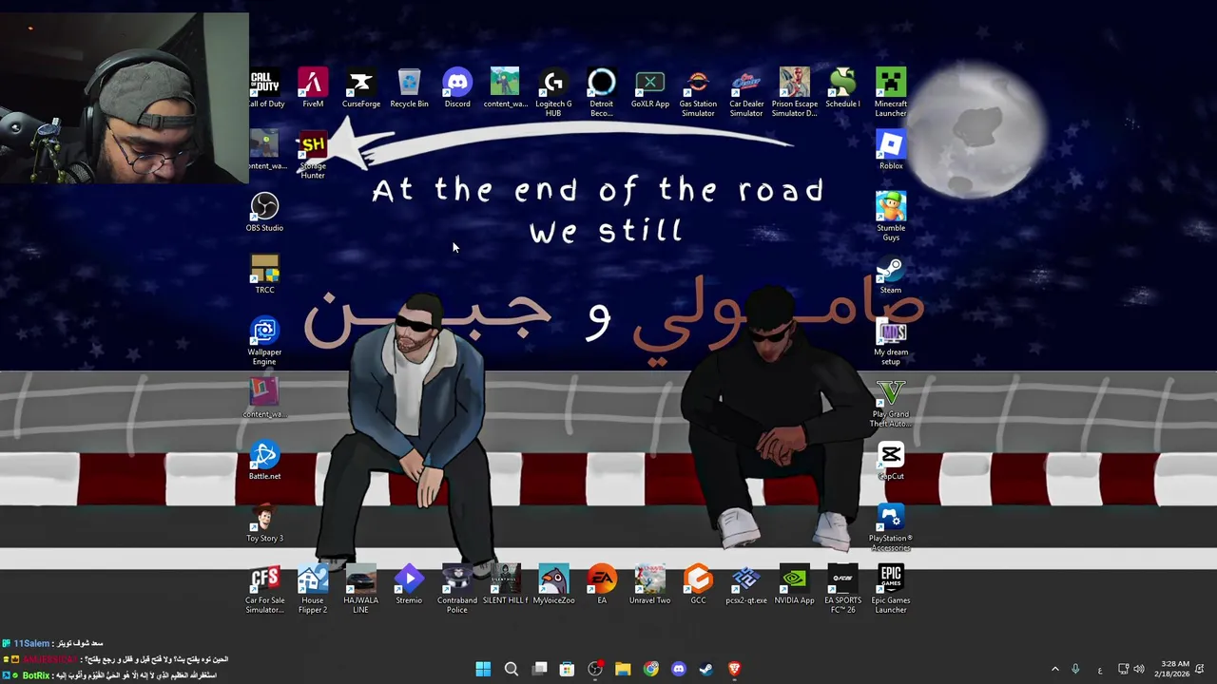Select the GCC desktop icon
1217x684 pixels.
698,584
